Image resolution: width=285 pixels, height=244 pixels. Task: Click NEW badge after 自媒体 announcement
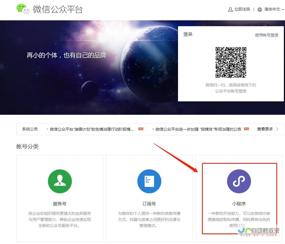coord(247,129)
